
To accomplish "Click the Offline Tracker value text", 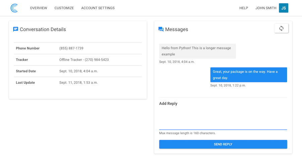I will (84, 60).
